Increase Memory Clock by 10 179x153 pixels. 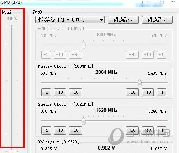click(148, 92)
